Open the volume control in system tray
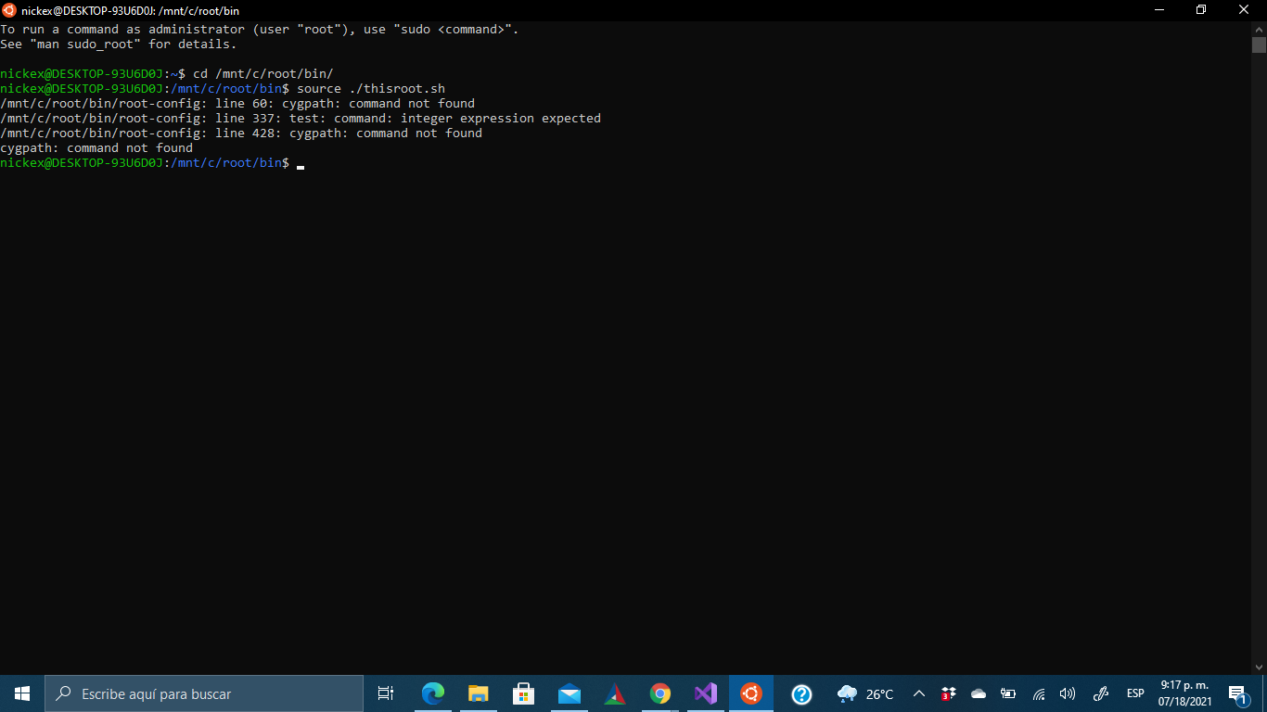The width and height of the screenshot is (1267, 712). pyautogui.click(x=1068, y=693)
